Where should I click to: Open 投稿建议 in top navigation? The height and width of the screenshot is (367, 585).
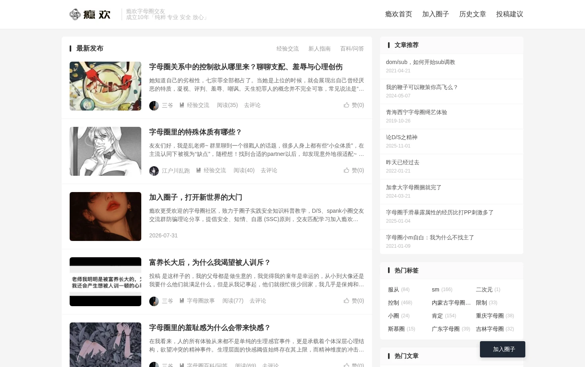(x=509, y=14)
